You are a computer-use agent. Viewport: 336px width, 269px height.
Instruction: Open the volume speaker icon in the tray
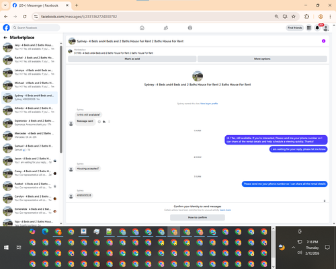click(x=300, y=253)
